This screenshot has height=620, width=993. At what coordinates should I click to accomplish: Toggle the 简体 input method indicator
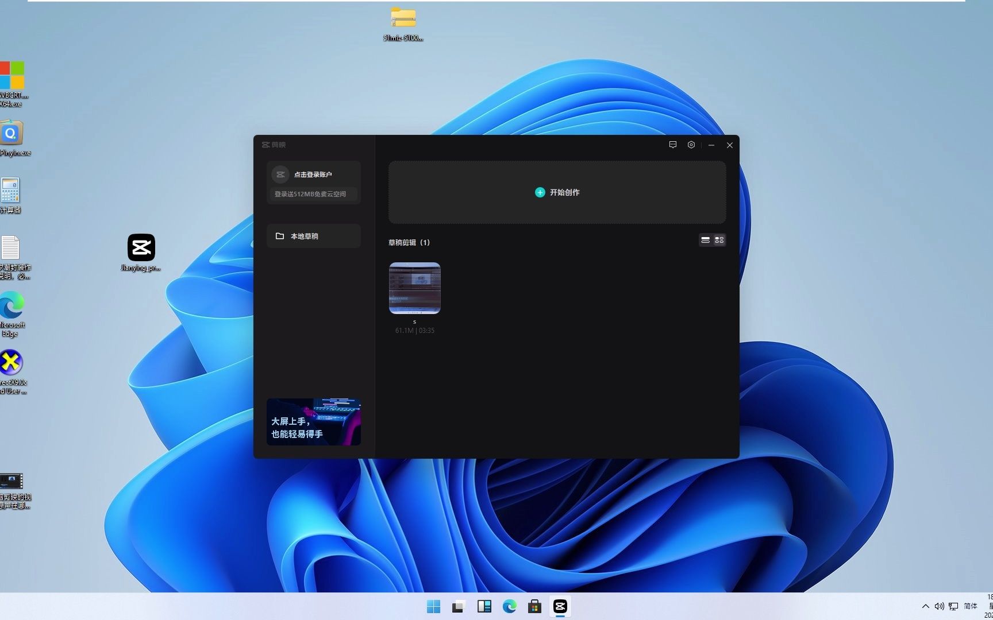click(971, 606)
